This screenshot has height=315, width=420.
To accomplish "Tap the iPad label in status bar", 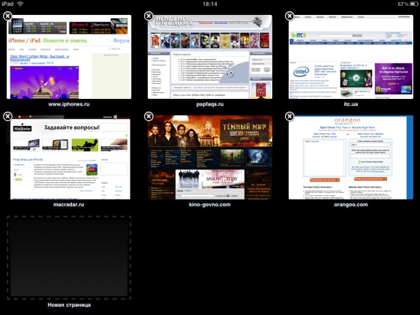I will click(x=7, y=4).
